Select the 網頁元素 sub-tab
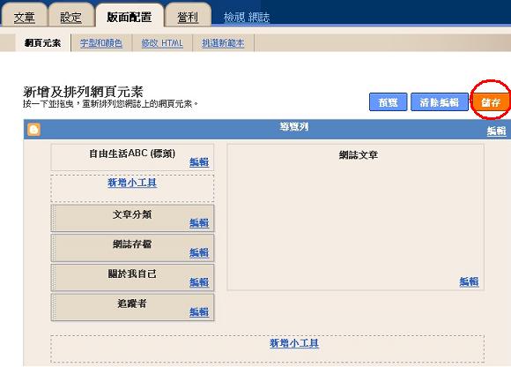The width and height of the screenshot is (511, 367). (42, 42)
